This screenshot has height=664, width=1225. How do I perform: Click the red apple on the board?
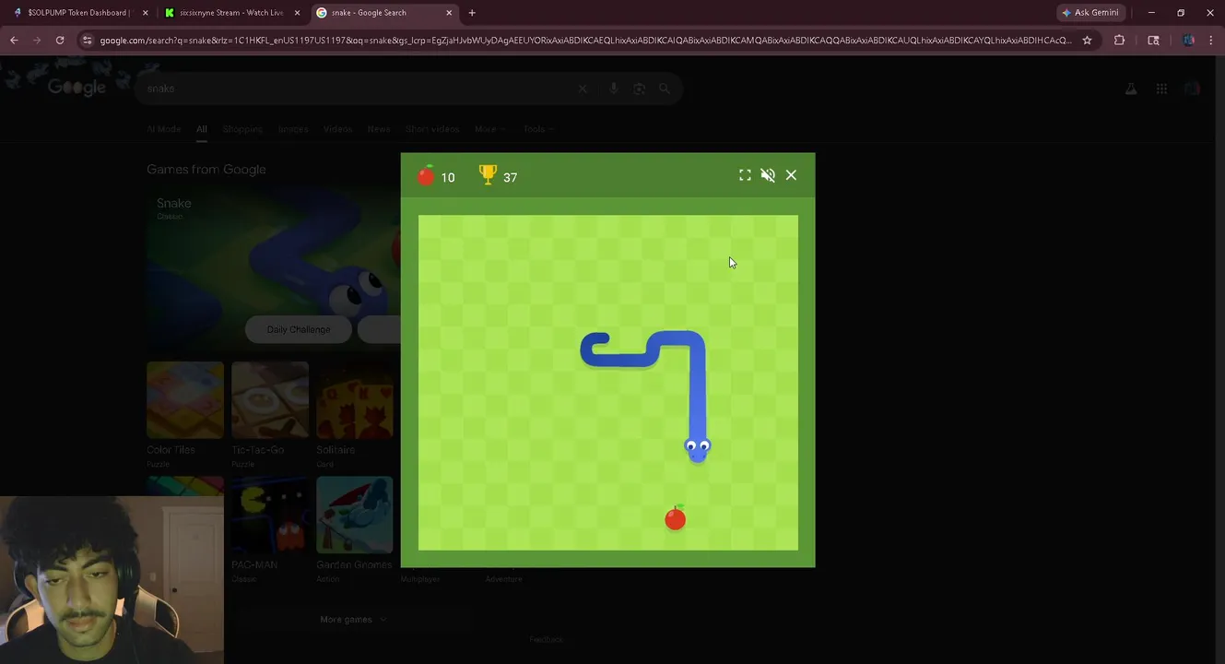[x=676, y=518]
